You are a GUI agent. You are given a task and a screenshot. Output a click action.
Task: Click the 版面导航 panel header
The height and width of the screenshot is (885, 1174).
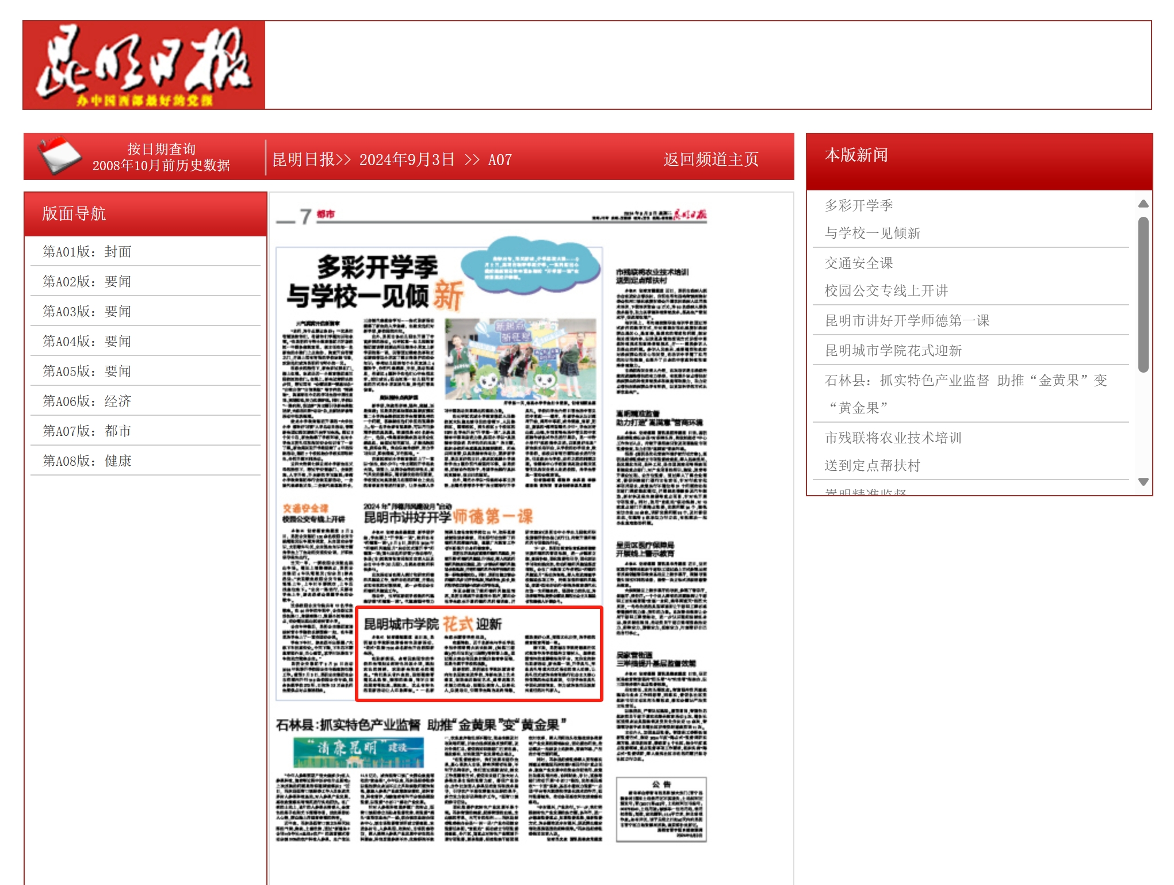pyautogui.click(x=146, y=214)
